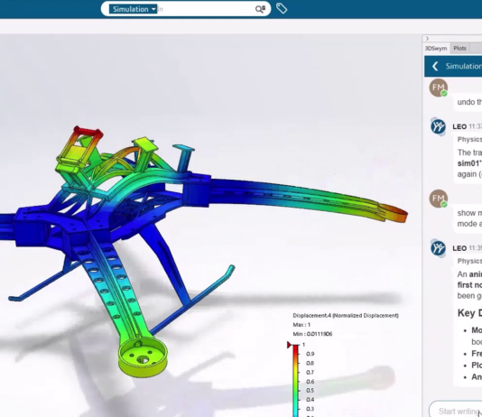Click the second FM user avatar
Viewport: 482px width, 417px height.
[x=439, y=199]
